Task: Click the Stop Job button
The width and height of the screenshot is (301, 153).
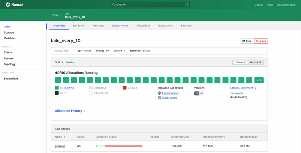Action: click(x=261, y=41)
